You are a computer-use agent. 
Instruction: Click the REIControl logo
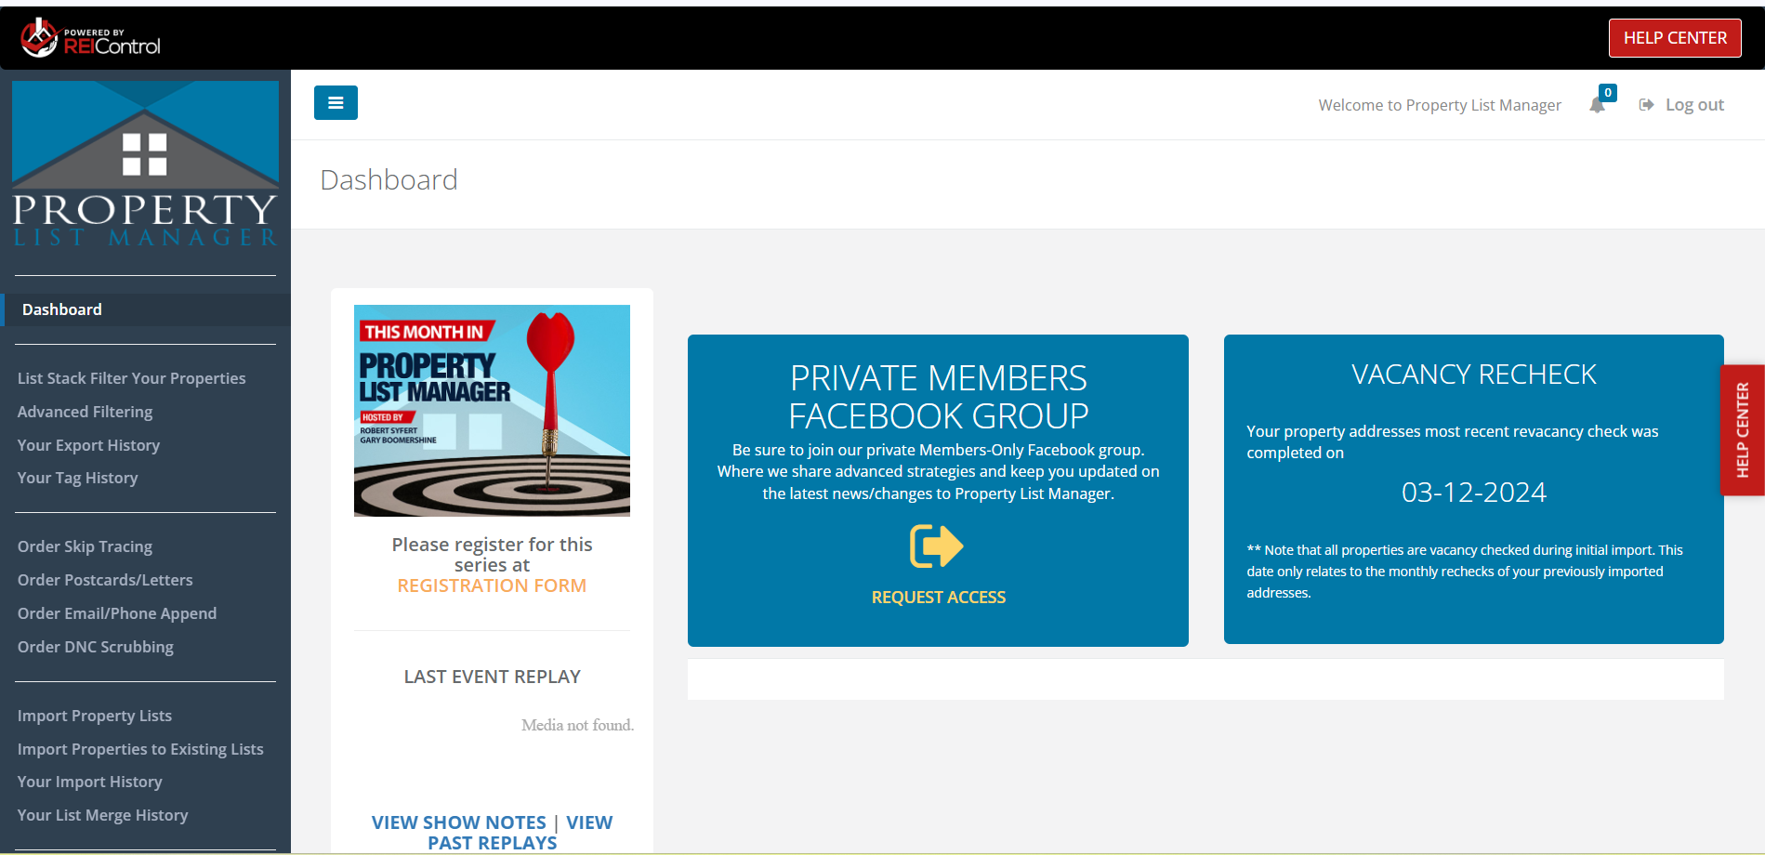tap(88, 38)
